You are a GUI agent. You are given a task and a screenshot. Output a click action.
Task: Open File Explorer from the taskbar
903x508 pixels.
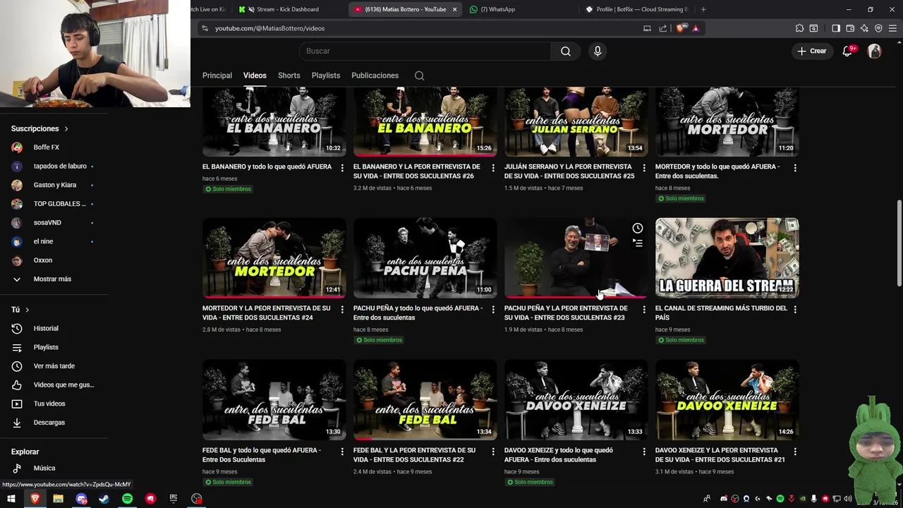[x=58, y=499]
